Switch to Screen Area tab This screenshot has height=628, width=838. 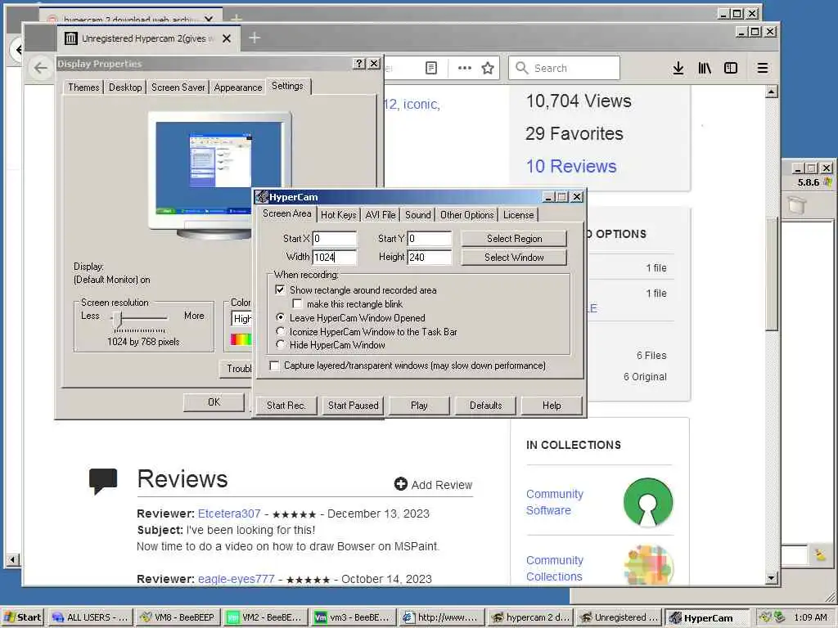tap(286, 213)
